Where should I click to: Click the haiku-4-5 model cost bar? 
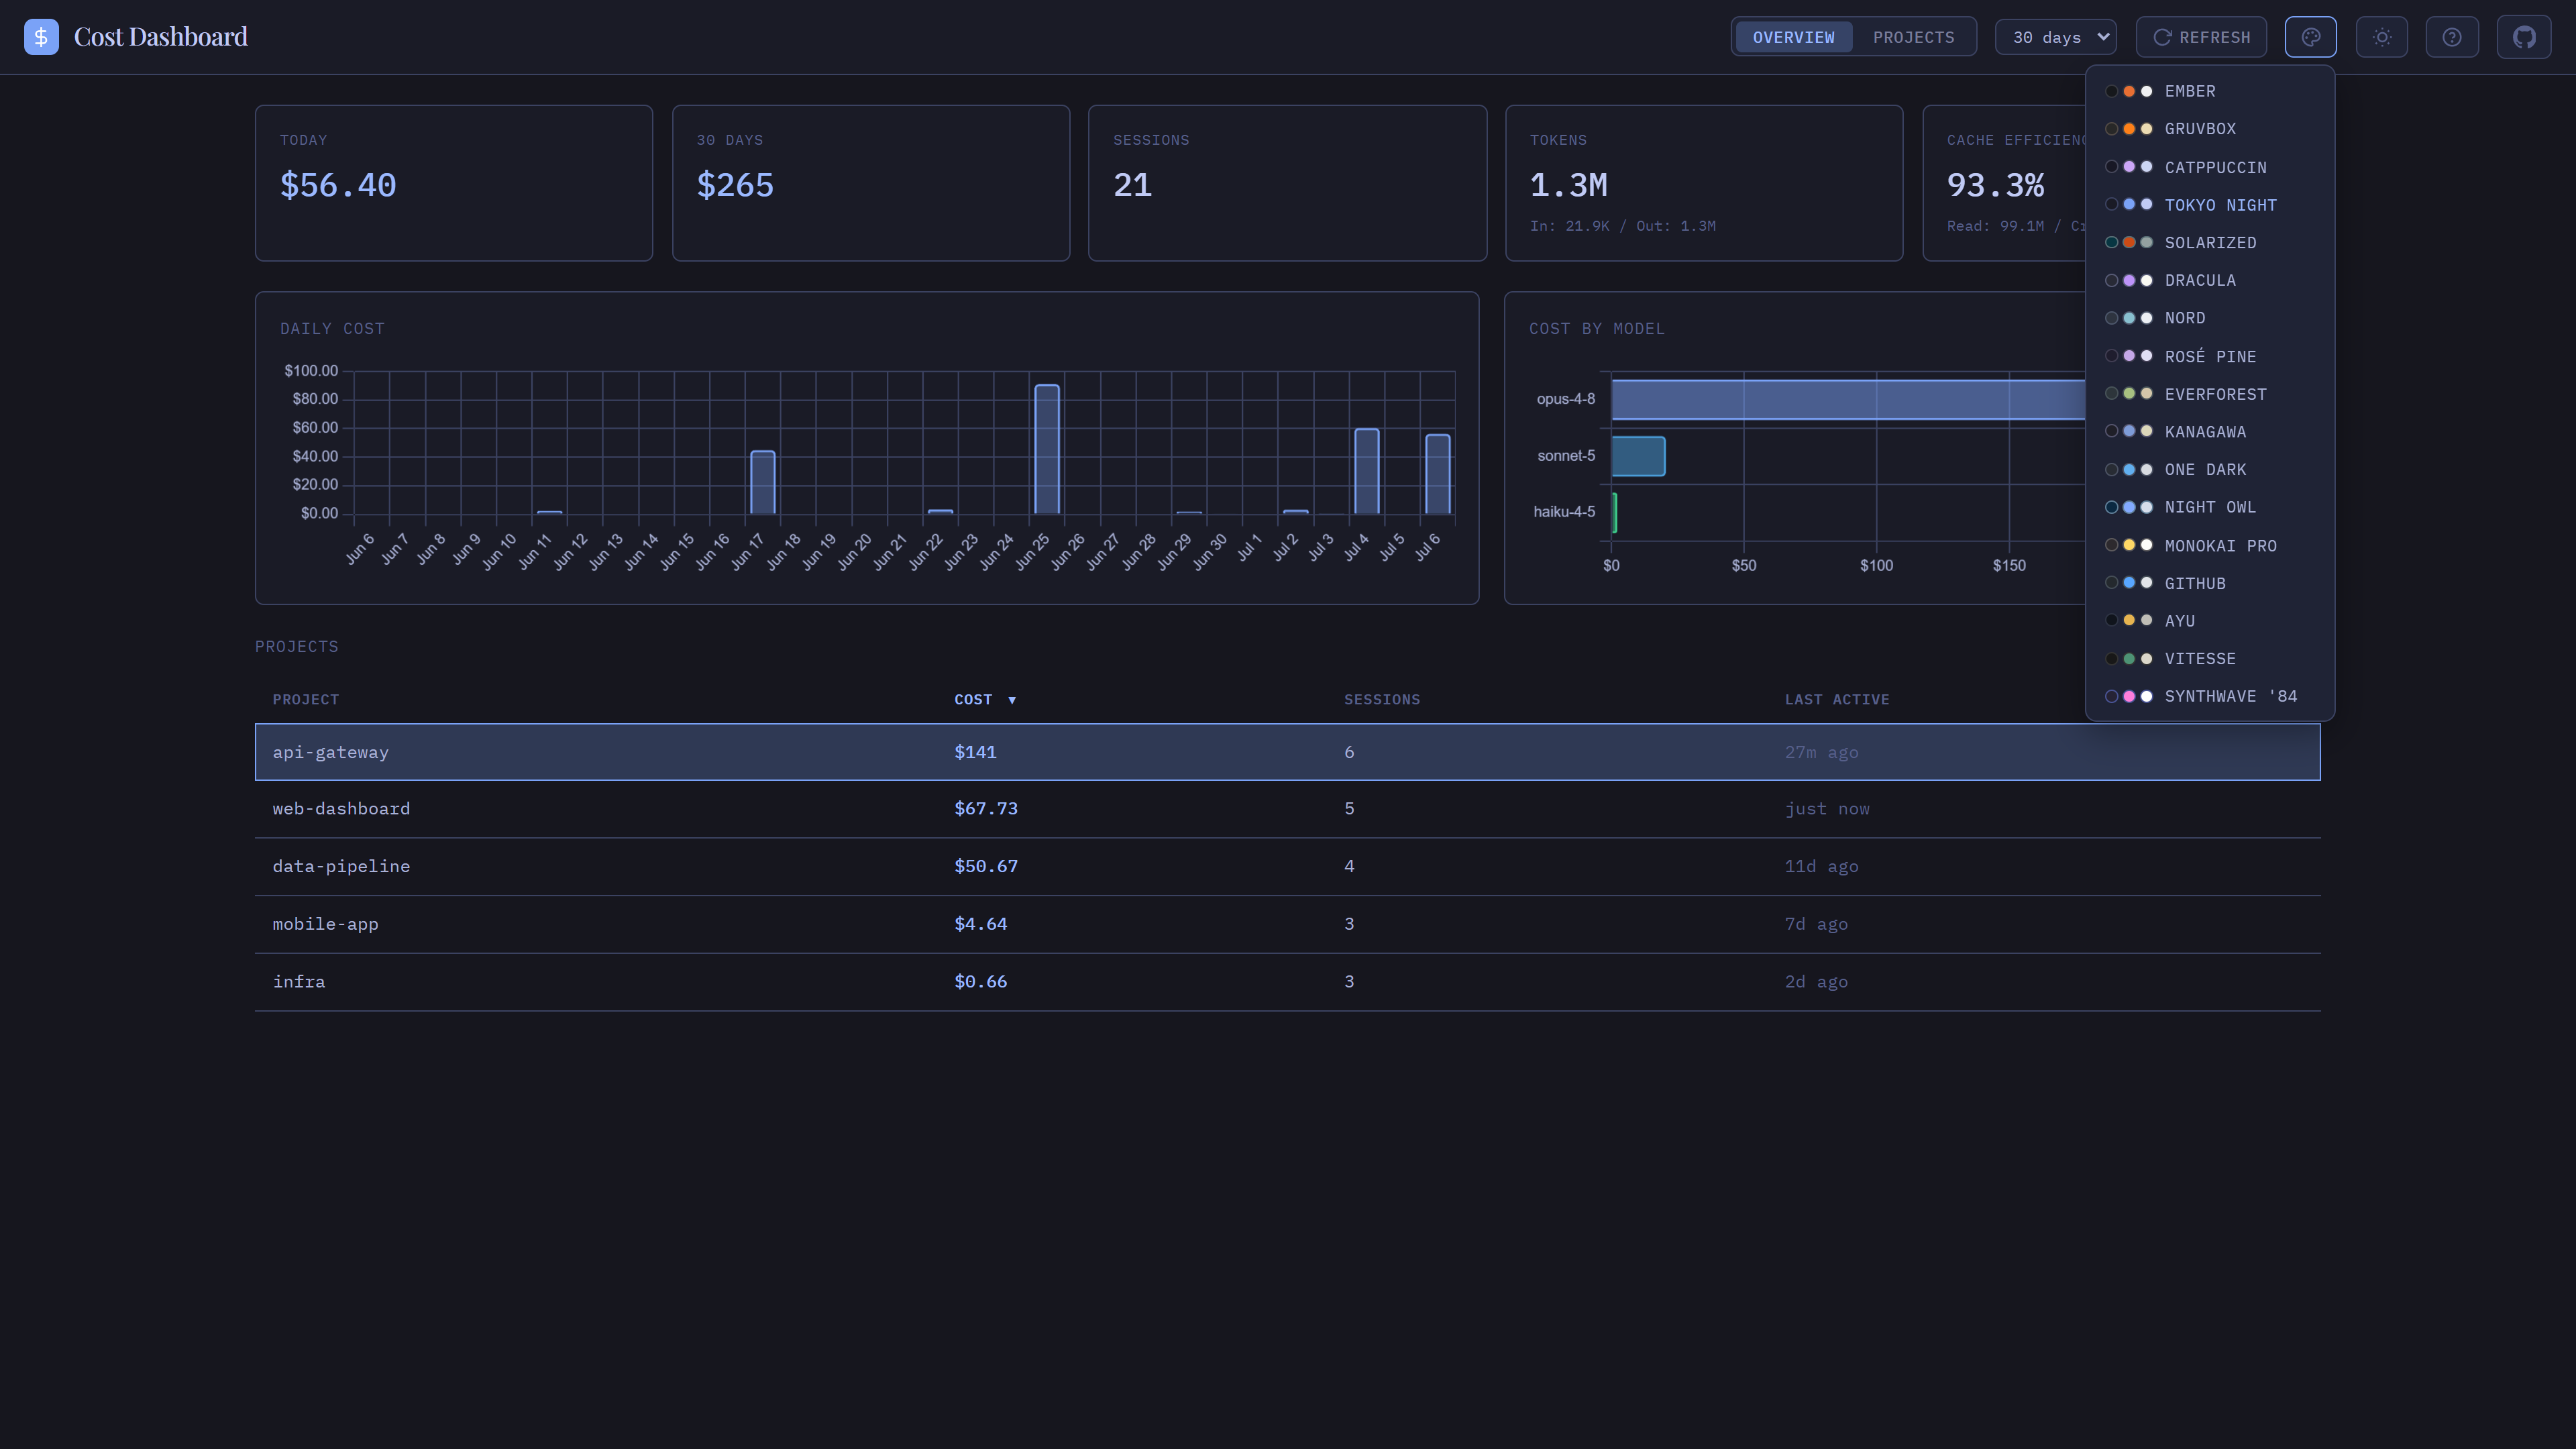tap(1614, 512)
